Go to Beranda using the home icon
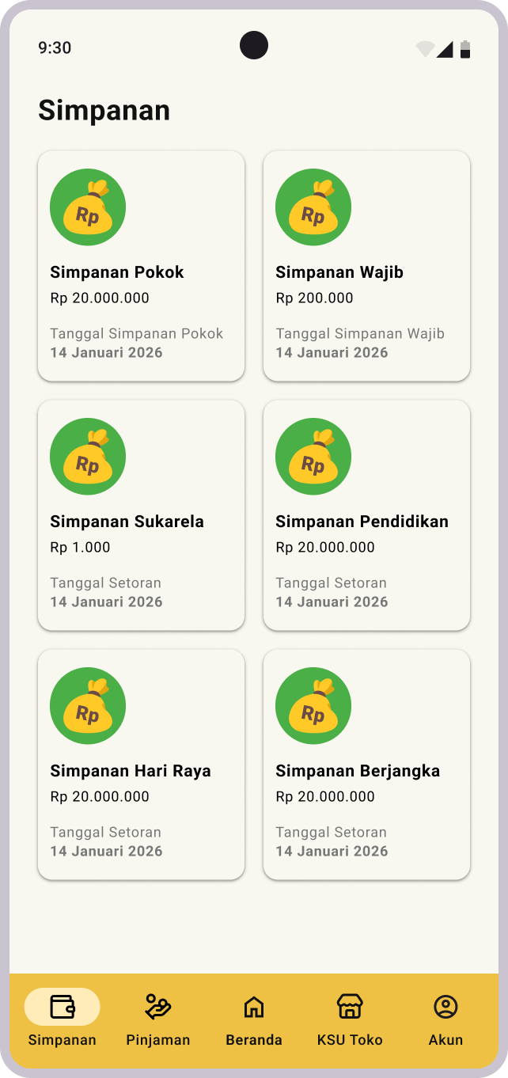The width and height of the screenshot is (508, 1078). (x=254, y=1007)
